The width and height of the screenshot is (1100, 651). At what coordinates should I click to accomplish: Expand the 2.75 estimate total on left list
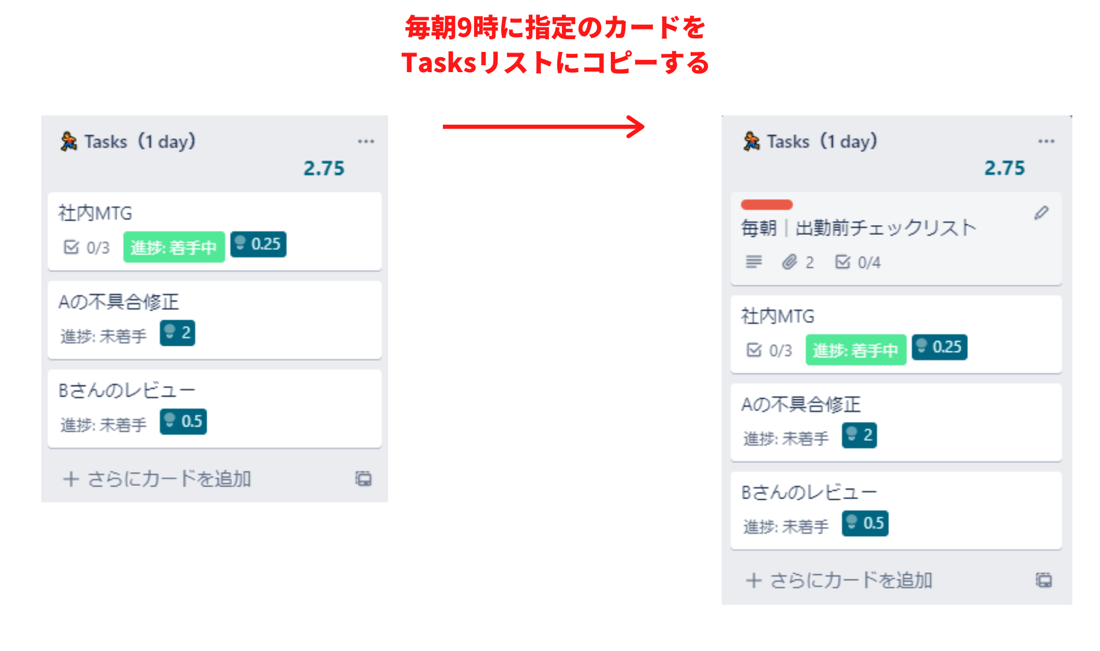(325, 168)
